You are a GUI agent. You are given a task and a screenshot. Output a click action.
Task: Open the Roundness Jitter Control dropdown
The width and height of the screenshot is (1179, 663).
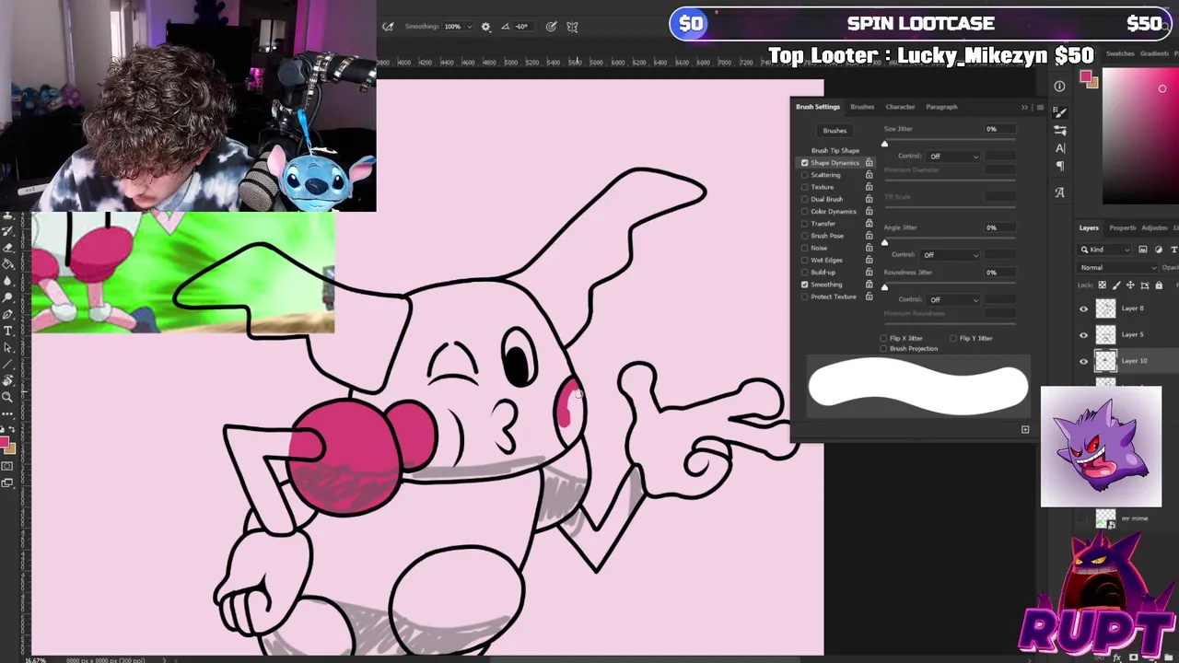coord(953,300)
